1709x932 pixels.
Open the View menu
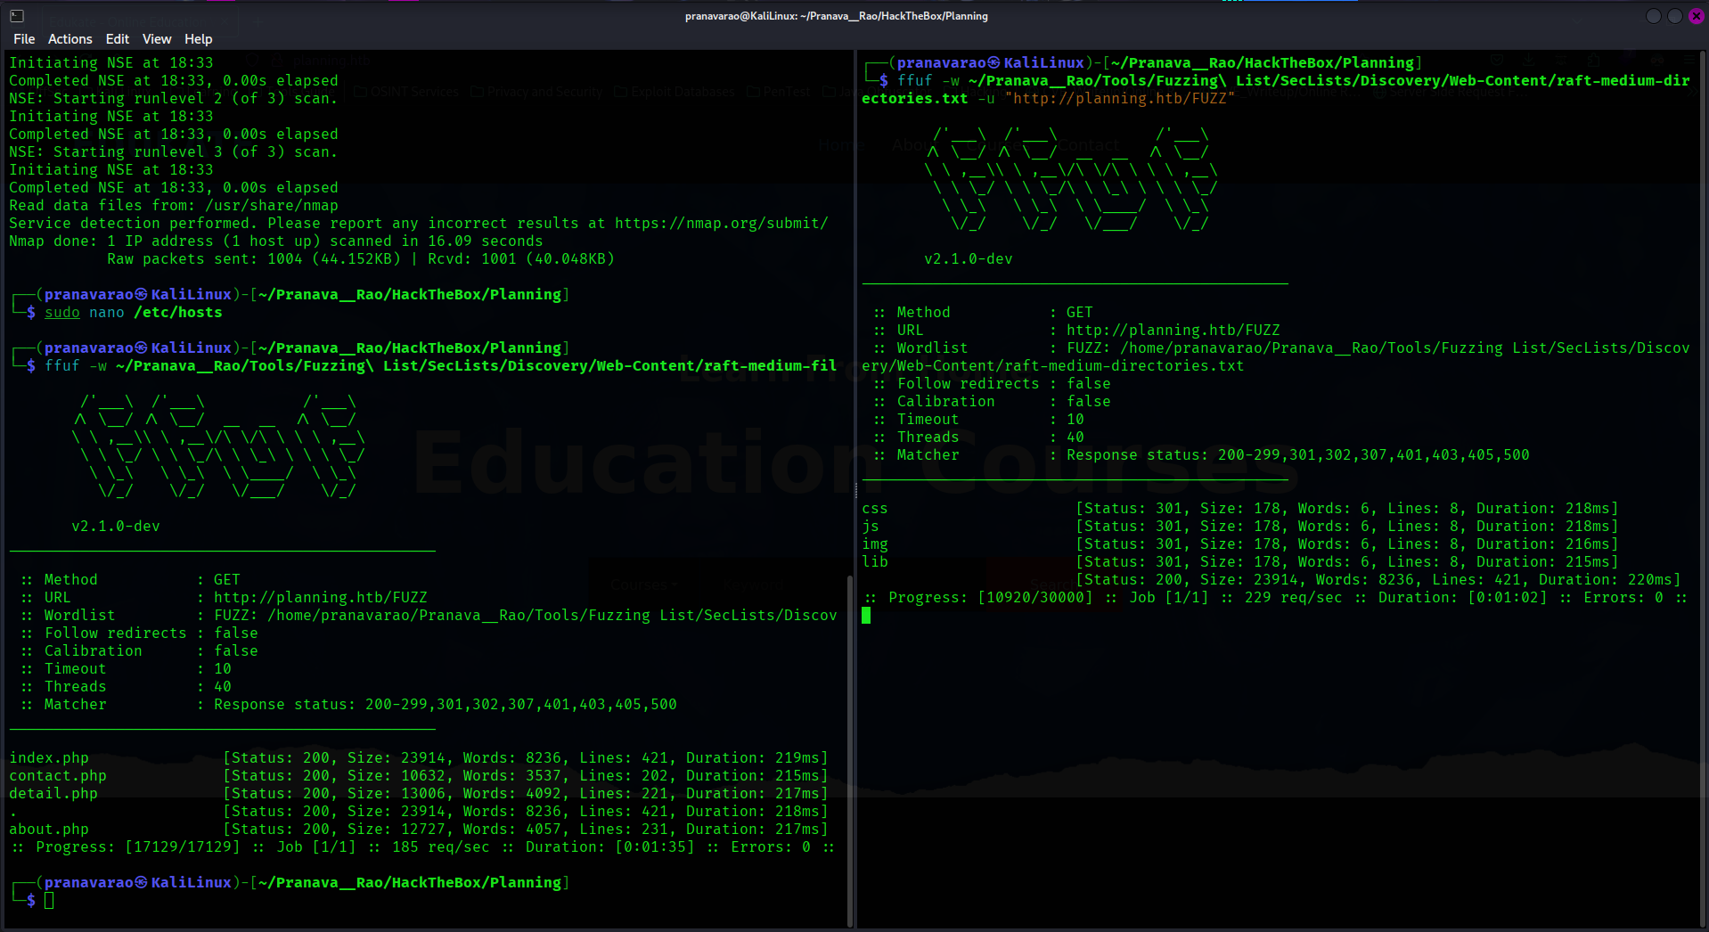[156, 39]
